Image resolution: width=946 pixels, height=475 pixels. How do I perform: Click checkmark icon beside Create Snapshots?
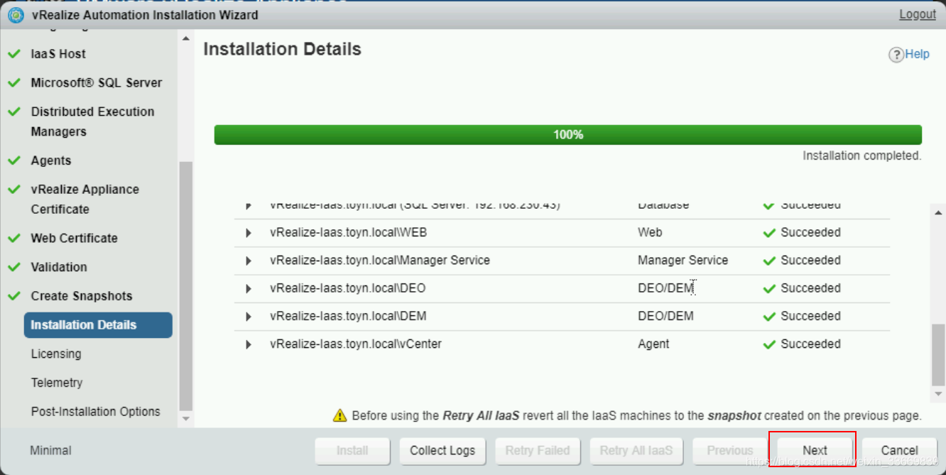(14, 297)
